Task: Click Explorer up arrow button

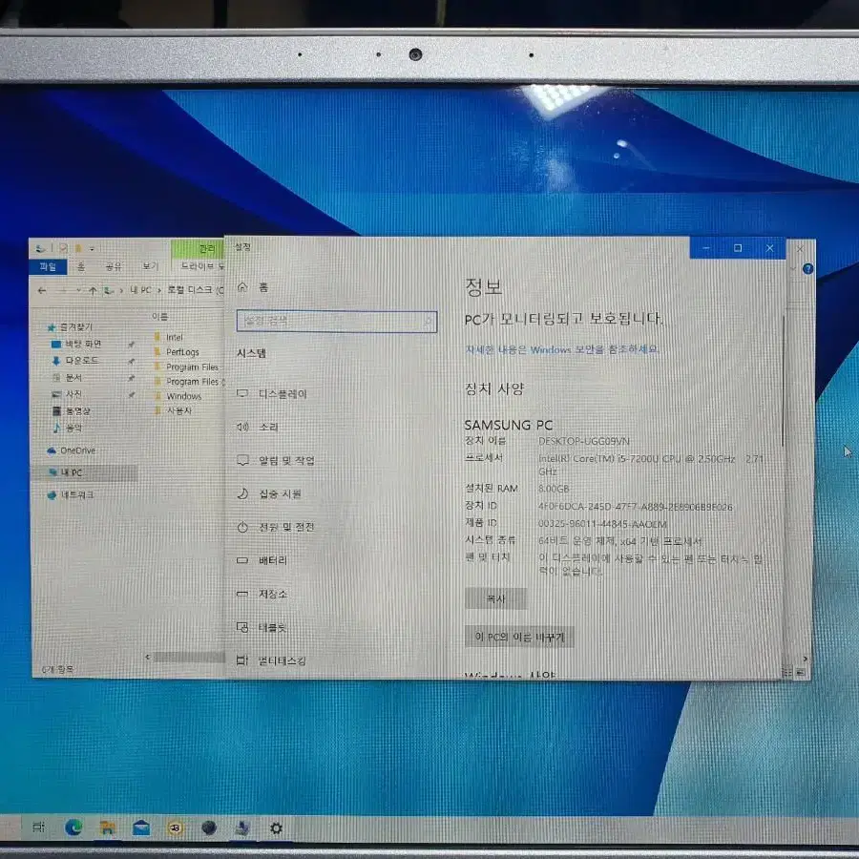Action: 93,291
